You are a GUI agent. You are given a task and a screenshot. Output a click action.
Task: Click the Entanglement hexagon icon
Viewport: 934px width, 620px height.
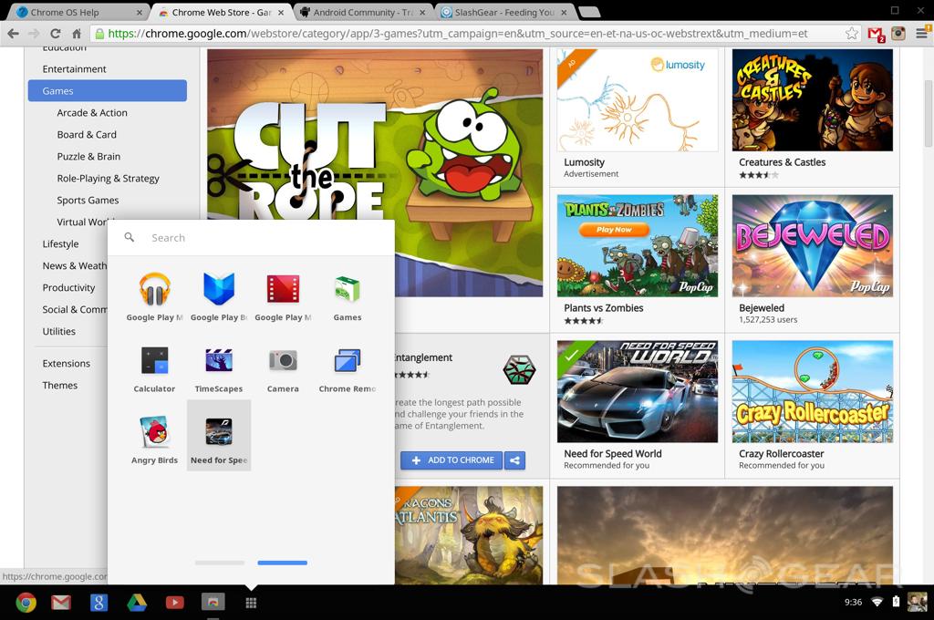[519, 369]
